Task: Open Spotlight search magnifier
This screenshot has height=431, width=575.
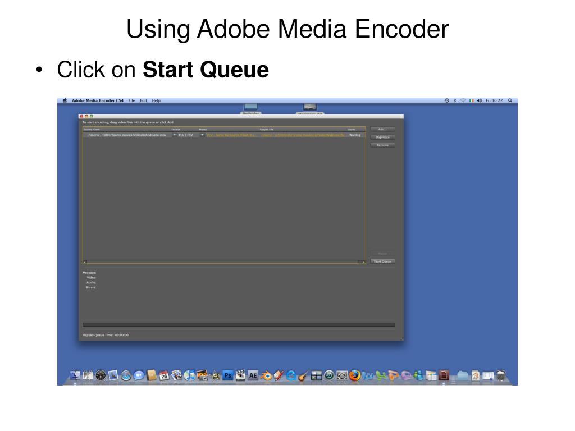Action: click(510, 100)
